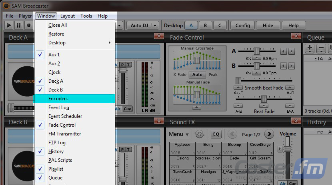Choose Close All in Window menu
This screenshot has width=332, height=185.
coord(74,25)
